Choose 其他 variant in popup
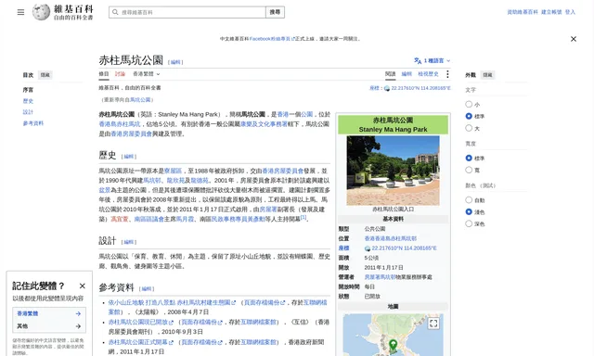This screenshot has height=356, width=594. click(x=49, y=326)
